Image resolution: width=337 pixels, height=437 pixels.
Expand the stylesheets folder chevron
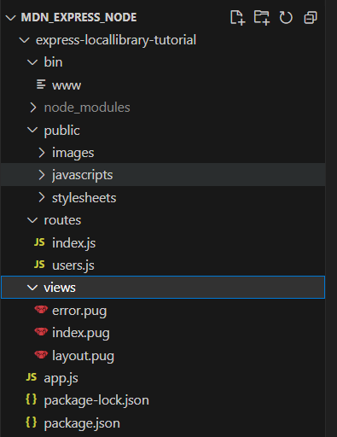tap(42, 197)
